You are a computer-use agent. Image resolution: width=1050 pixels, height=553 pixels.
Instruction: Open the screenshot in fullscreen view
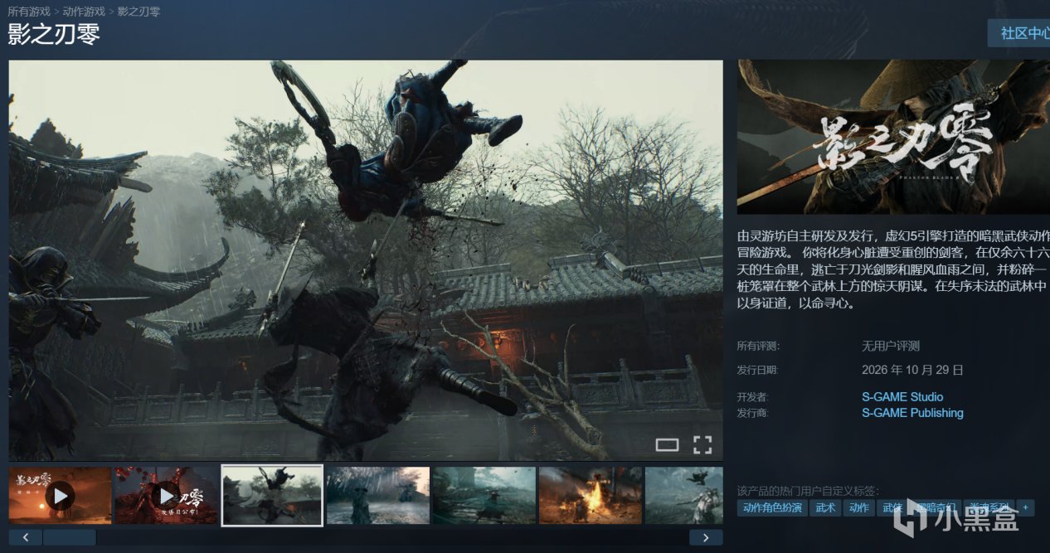click(x=702, y=444)
